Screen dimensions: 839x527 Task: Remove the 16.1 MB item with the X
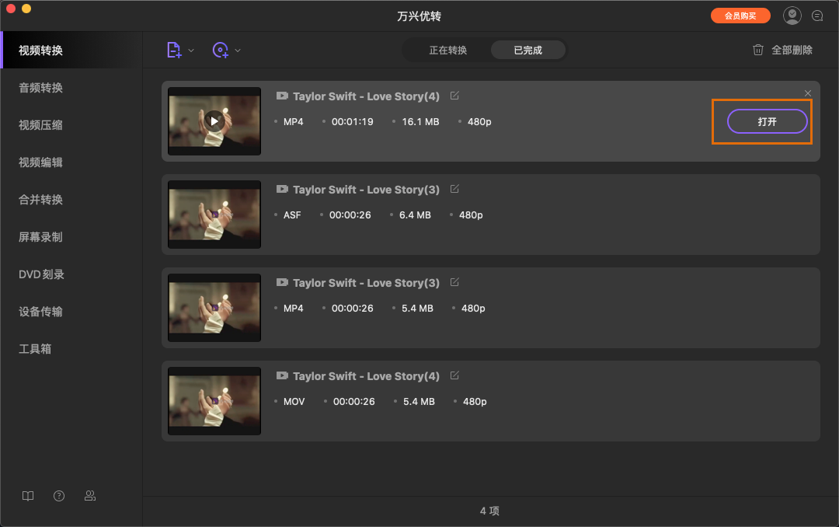click(x=807, y=93)
